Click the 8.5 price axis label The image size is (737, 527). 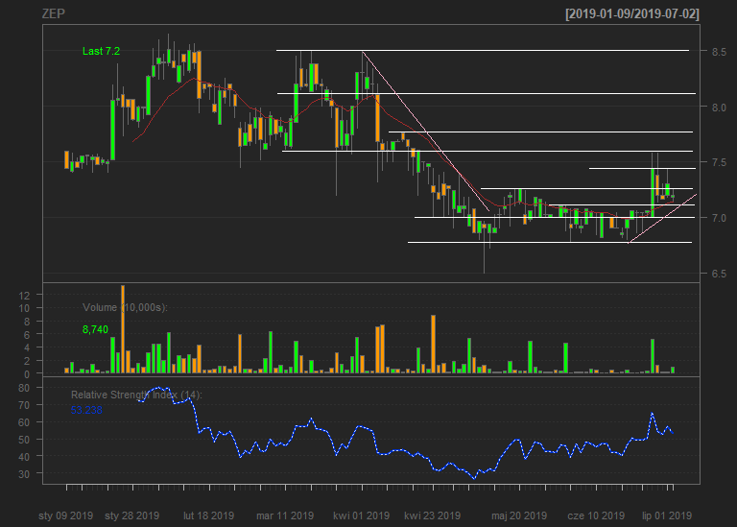click(719, 52)
